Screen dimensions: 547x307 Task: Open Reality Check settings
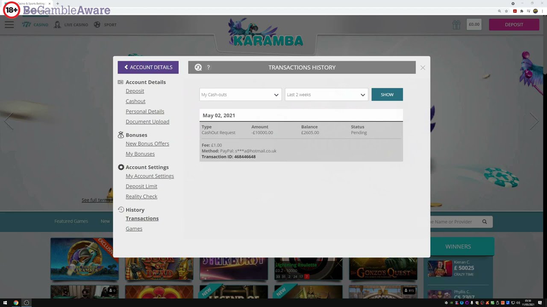(141, 197)
